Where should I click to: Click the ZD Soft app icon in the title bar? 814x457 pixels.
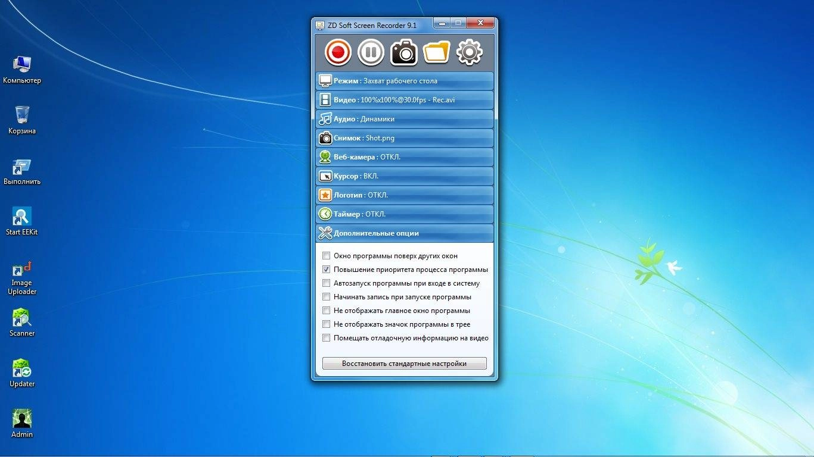pos(320,25)
